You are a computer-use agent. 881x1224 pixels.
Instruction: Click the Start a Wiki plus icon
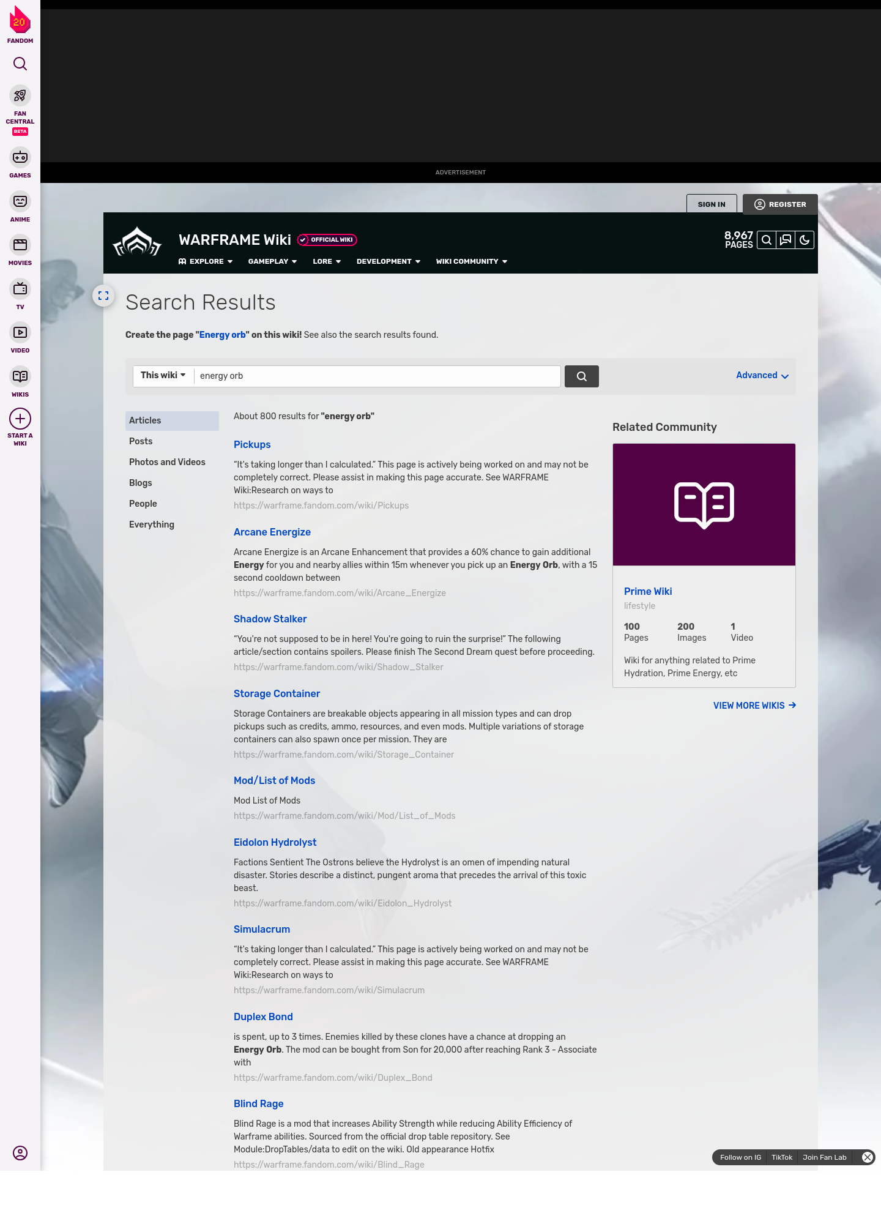[x=20, y=419]
